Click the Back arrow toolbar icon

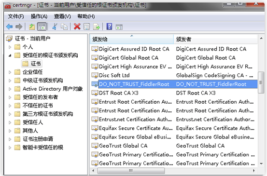(x=9, y=27)
